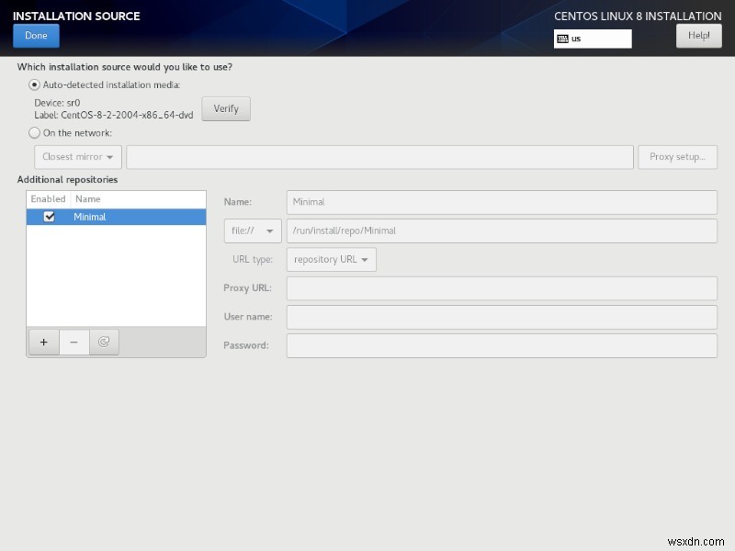Open Proxy setup for the network source

[678, 156]
